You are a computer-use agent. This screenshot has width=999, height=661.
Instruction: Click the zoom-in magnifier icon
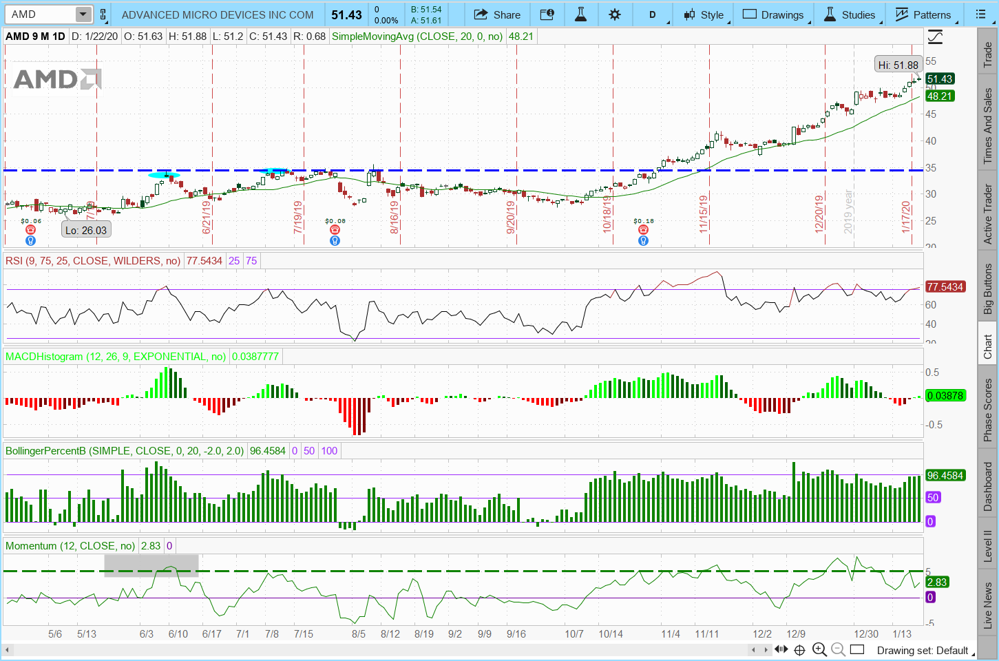[819, 649]
